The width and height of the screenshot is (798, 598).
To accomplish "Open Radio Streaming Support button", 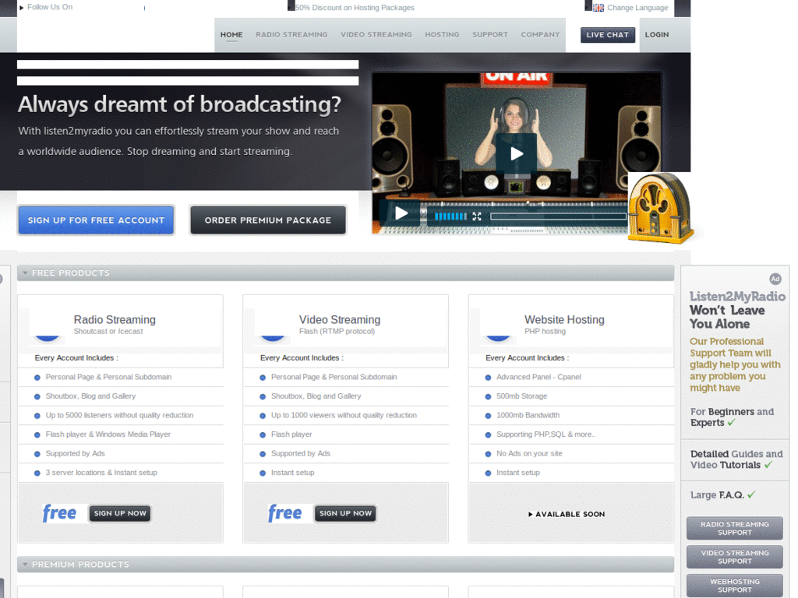I will 734,529.
